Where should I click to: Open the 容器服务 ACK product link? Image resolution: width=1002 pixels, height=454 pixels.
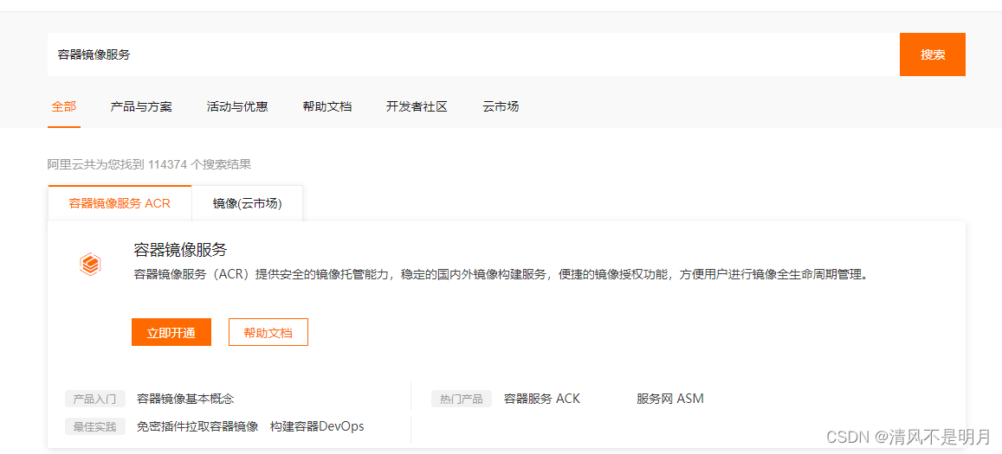pyautogui.click(x=542, y=399)
